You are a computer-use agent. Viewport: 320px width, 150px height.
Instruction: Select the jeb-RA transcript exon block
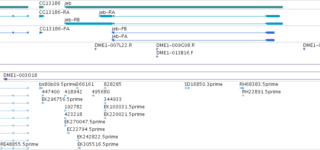pyautogui.click(x=106, y=16)
